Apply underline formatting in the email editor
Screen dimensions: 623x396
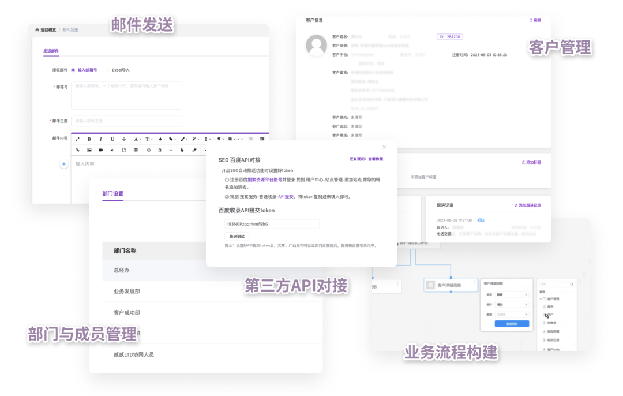point(112,139)
